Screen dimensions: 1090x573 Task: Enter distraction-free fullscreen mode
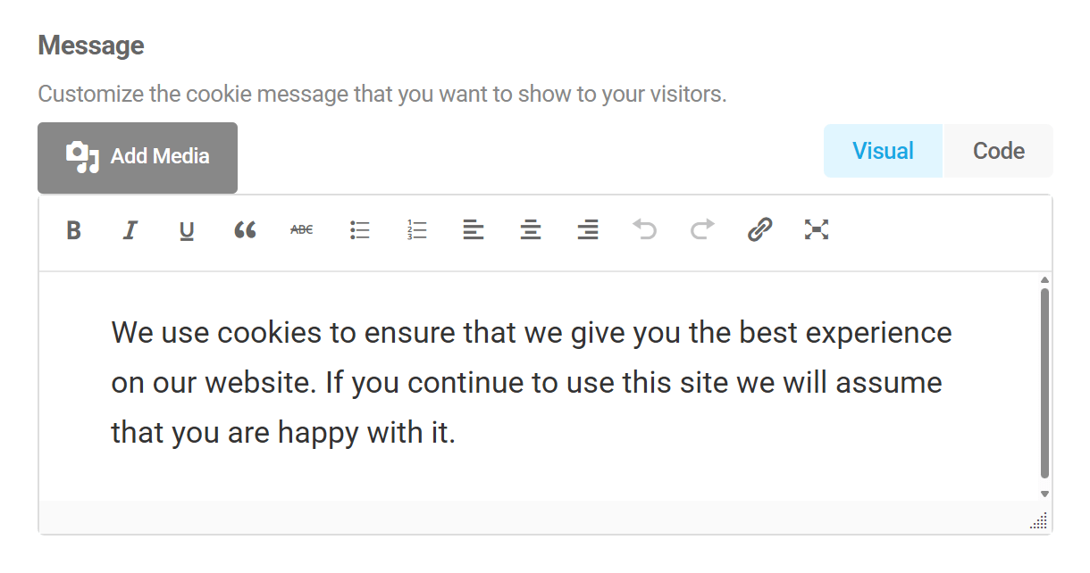coord(817,230)
